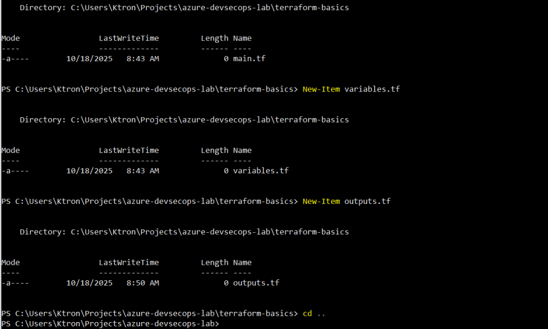Click the Length header above main.tf row
Image resolution: width=548 pixels, height=329 pixels.
tap(214, 39)
